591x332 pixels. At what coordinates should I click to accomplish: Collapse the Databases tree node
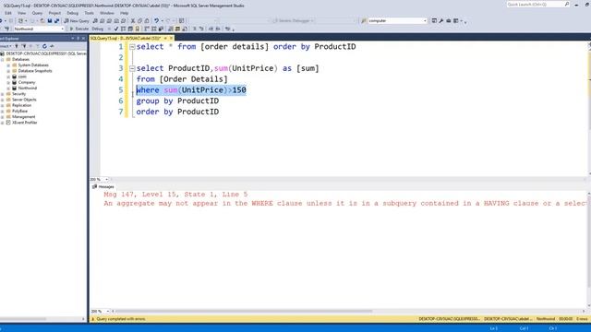pos(3,59)
